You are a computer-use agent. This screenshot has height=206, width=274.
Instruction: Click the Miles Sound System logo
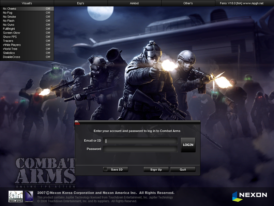(x=16, y=196)
